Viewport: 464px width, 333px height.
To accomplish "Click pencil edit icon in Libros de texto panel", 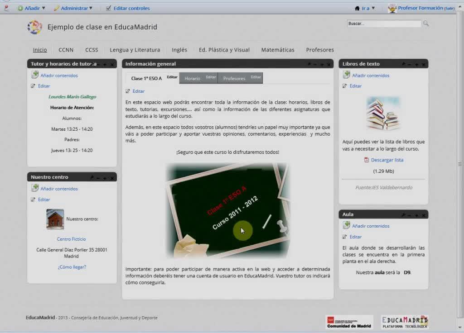I will click(x=344, y=86).
